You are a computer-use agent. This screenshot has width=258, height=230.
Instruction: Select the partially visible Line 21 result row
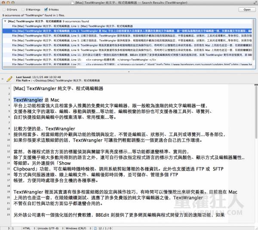(127, 64)
